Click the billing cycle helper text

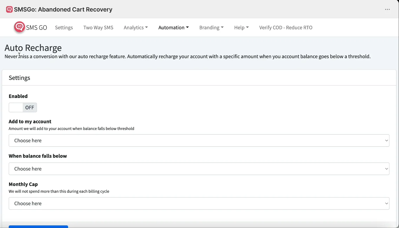click(x=59, y=191)
